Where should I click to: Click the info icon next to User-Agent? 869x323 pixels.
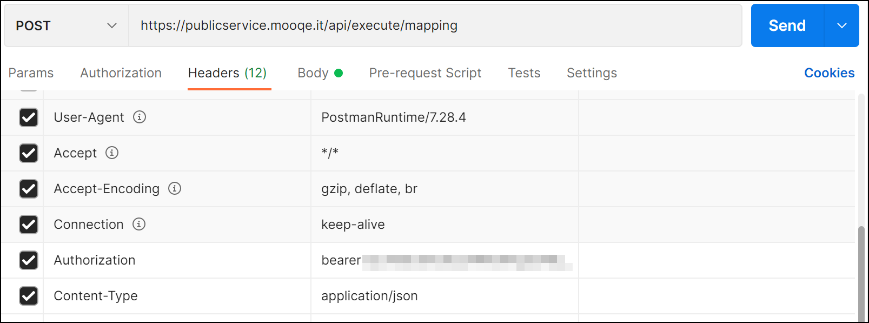[x=140, y=117]
